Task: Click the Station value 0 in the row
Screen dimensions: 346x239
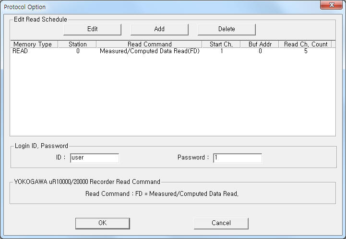Action: tap(78, 51)
